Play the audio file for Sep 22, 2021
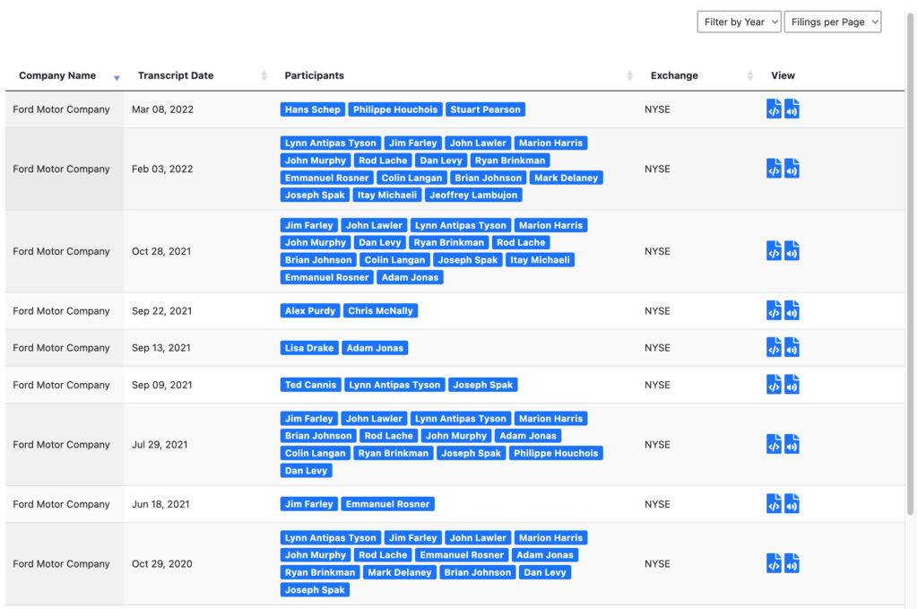 pos(792,310)
